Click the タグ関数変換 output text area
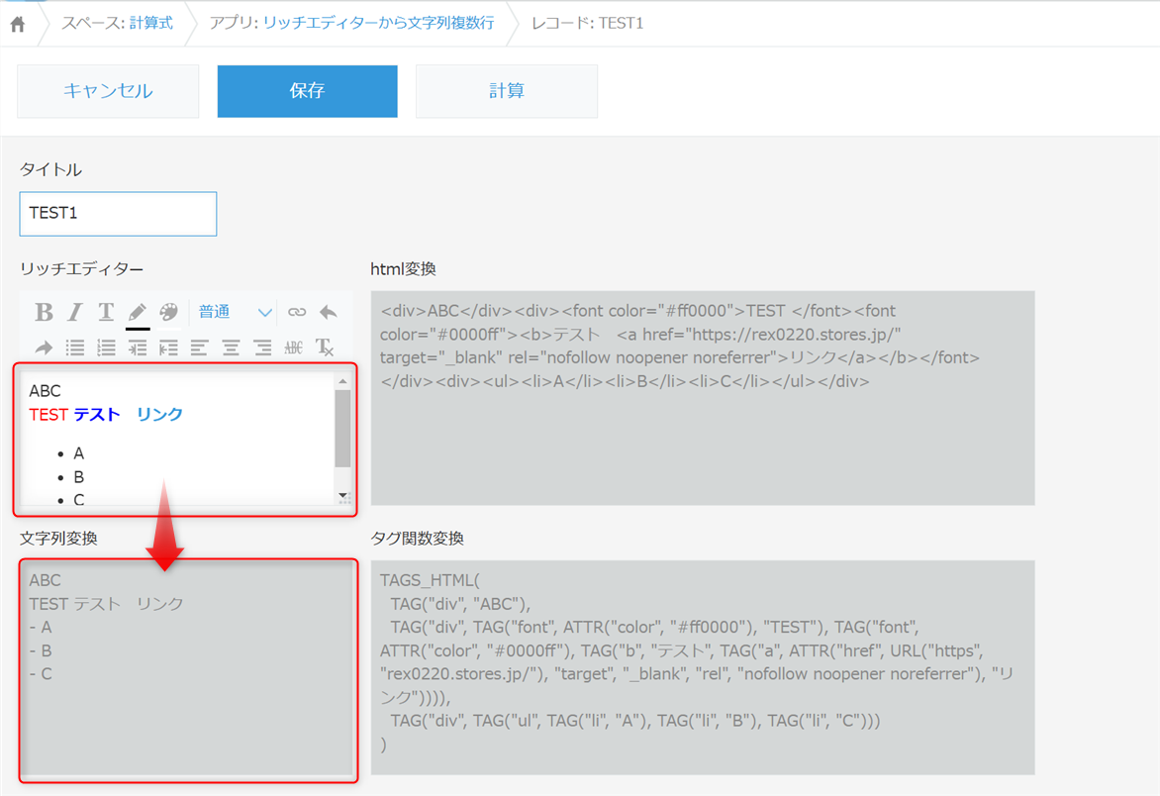This screenshot has width=1160, height=796. [x=702, y=667]
